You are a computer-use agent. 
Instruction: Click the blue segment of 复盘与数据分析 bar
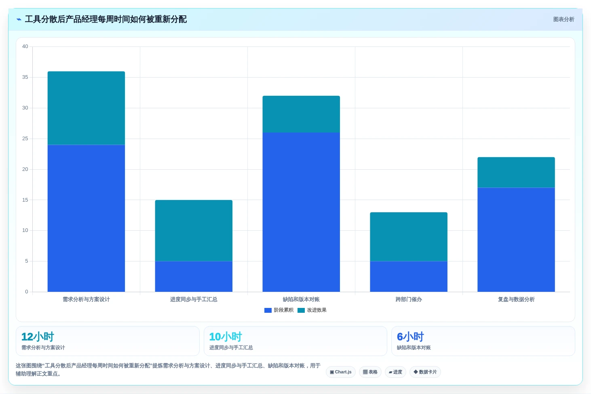tap(516, 240)
